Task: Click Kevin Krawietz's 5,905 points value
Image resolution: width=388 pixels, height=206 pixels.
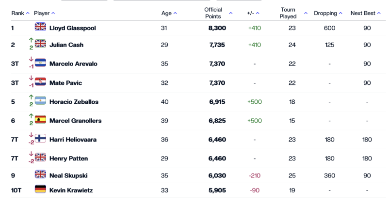Action: click(217, 190)
